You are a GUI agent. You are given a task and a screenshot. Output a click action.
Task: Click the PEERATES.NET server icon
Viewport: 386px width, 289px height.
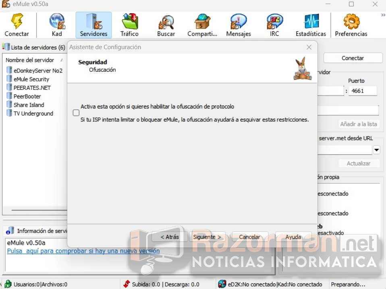pyautogui.click(x=9, y=87)
